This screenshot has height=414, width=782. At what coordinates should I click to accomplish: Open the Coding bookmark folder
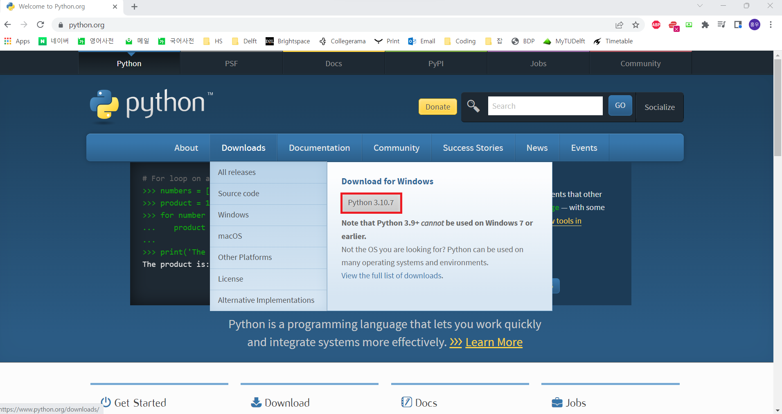[x=460, y=41]
